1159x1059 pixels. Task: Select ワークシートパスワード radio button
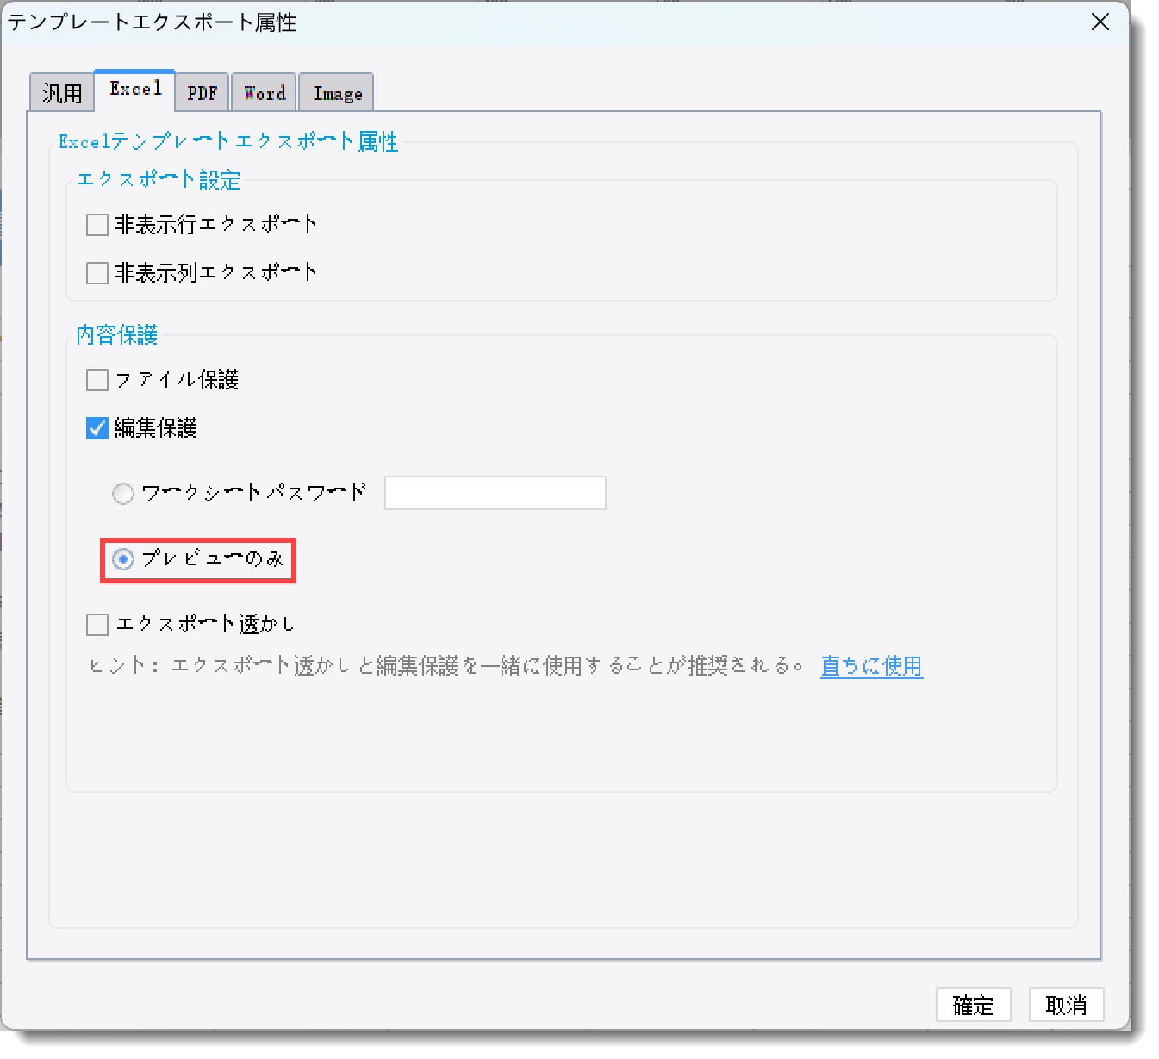[x=123, y=494]
